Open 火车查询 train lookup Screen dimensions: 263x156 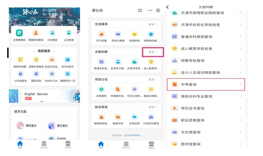click(52, 33)
